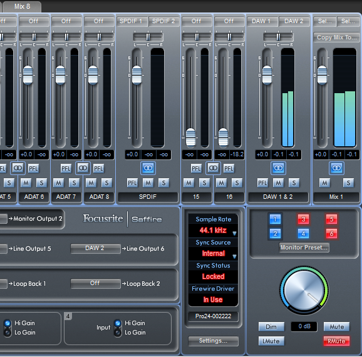Mute the DAW 1 & 2 channel
The image size is (362, 357).
279,183
